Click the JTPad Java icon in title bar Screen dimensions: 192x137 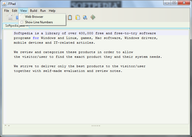(x=4, y=4)
